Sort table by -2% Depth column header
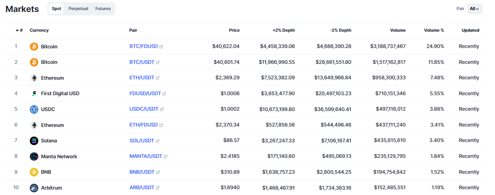This screenshot has height=195, width=495. [341, 30]
